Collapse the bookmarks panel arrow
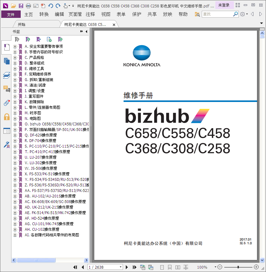 [87, 31]
